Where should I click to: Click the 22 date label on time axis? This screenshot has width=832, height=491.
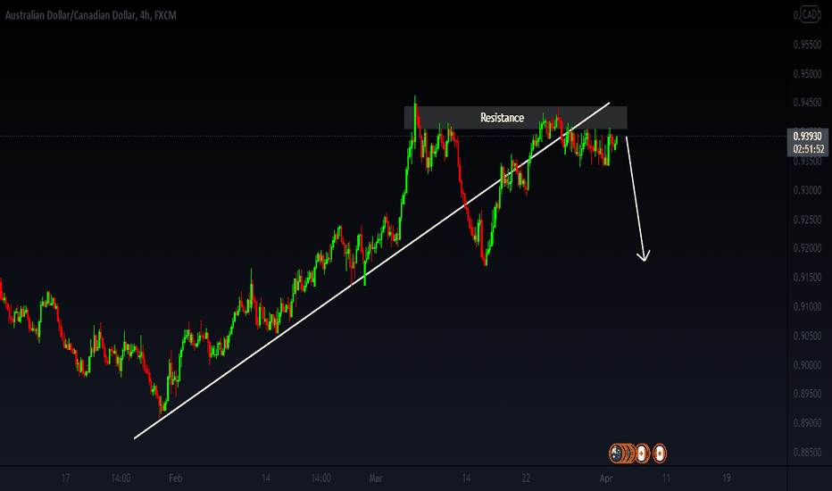(x=526, y=479)
